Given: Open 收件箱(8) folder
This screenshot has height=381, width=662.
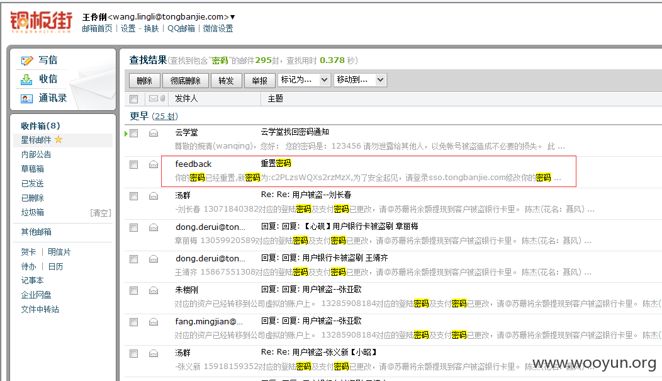Looking at the screenshot, I should [x=40, y=126].
